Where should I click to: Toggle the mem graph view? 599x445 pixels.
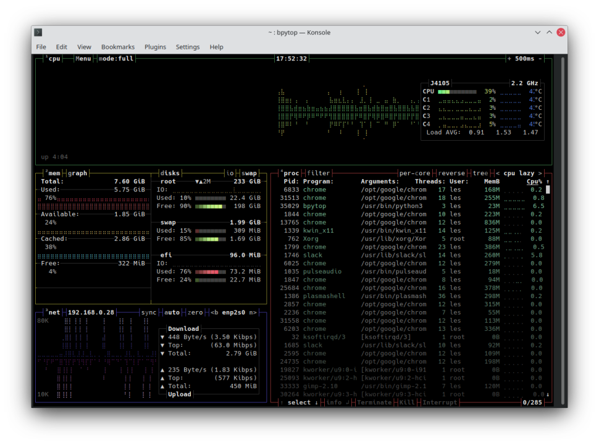tap(78, 173)
